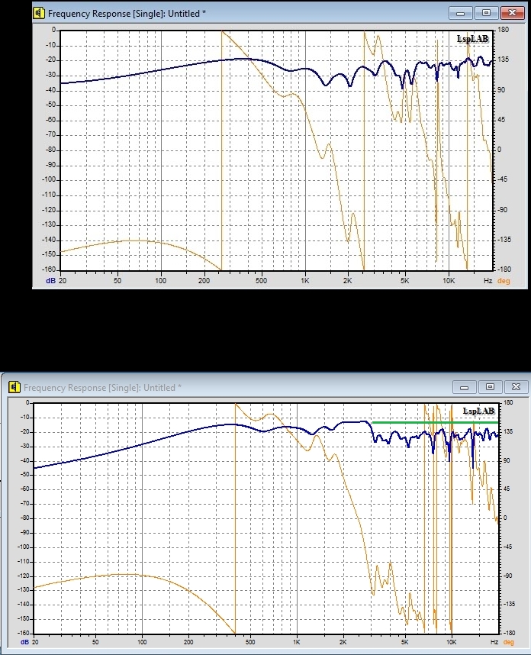This screenshot has width=531, height=655.
Task: Minimize the top Frequency Response window
Action: (x=461, y=13)
